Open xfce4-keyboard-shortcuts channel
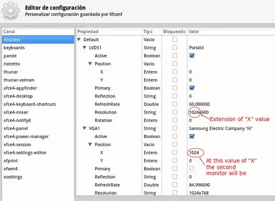Viewport: 275px width, 201px height. tap(38, 104)
